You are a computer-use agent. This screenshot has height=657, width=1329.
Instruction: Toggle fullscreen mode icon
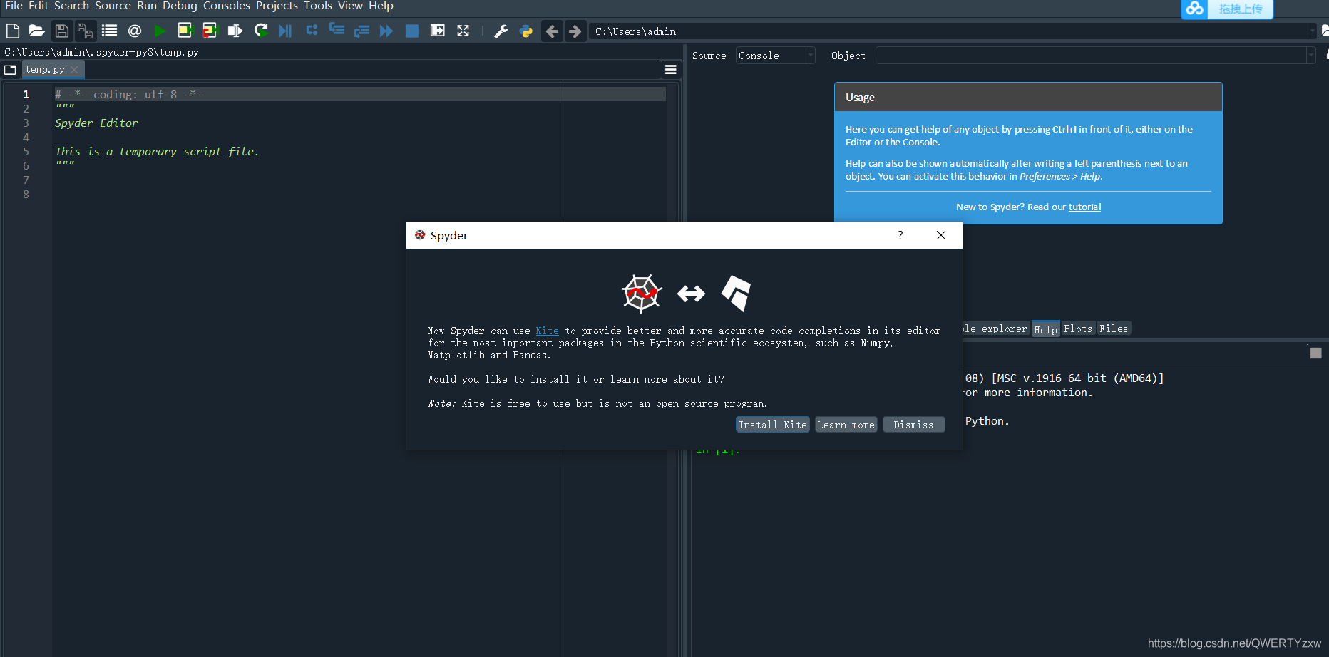(463, 31)
